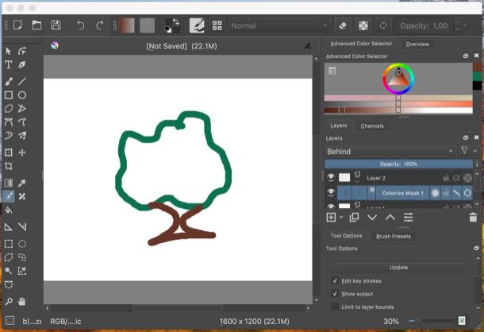
Task: Reload original brush preset button
Action: 383,25
